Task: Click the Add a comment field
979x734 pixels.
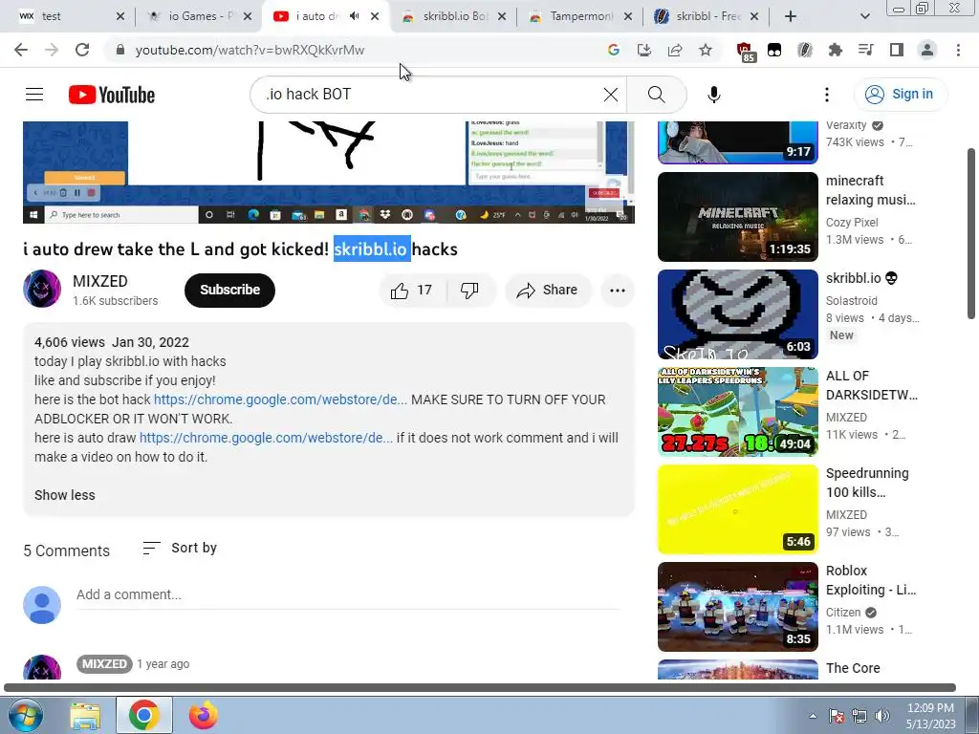Action: (348, 594)
